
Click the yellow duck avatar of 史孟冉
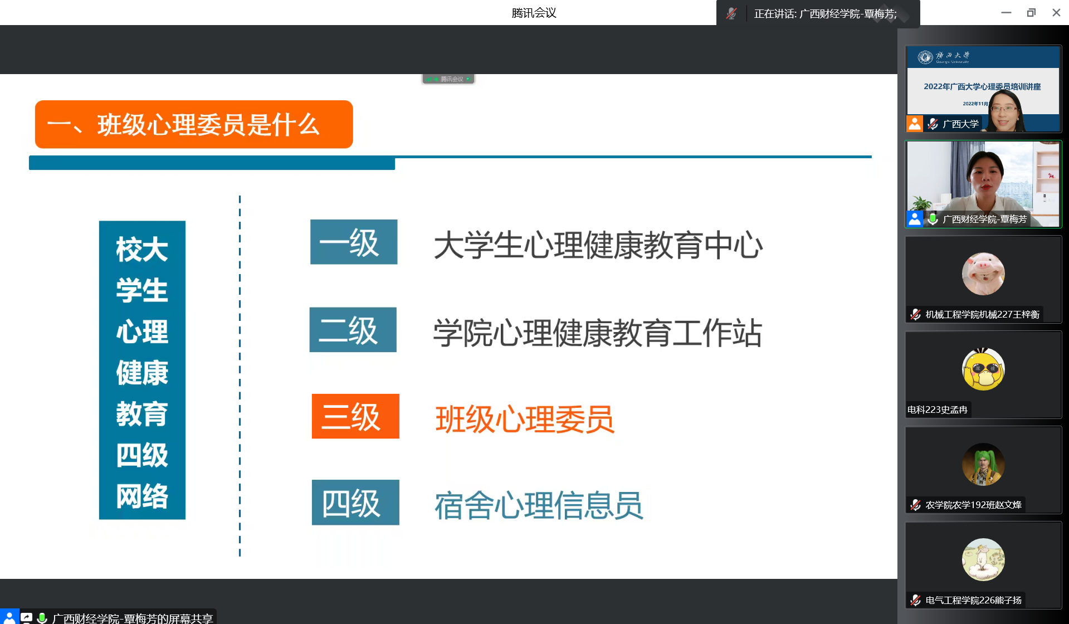(x=983, y=369)
